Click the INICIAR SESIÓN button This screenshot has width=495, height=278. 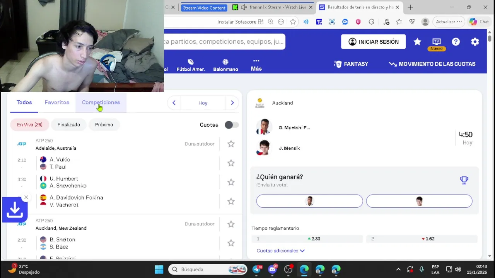click(373, 42)
